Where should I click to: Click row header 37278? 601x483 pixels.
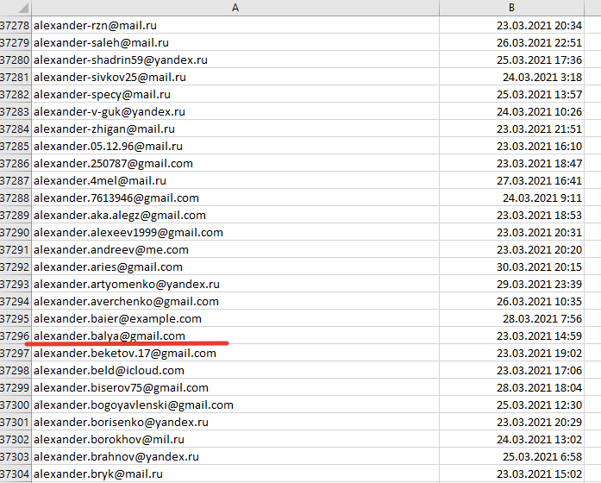[x=16, y=26]
